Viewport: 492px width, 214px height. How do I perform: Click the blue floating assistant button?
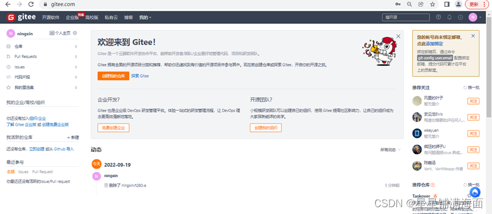click(476, 192)
